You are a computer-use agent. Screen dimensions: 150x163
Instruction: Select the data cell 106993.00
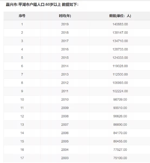(x=120, y=83)
